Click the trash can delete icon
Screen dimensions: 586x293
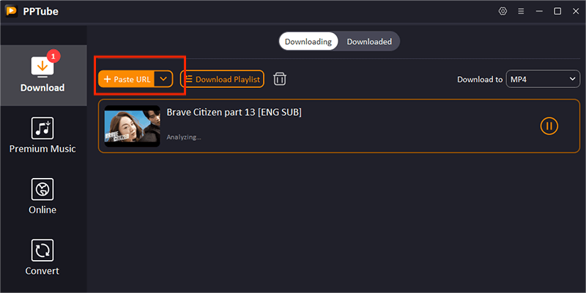click(280, 79)
